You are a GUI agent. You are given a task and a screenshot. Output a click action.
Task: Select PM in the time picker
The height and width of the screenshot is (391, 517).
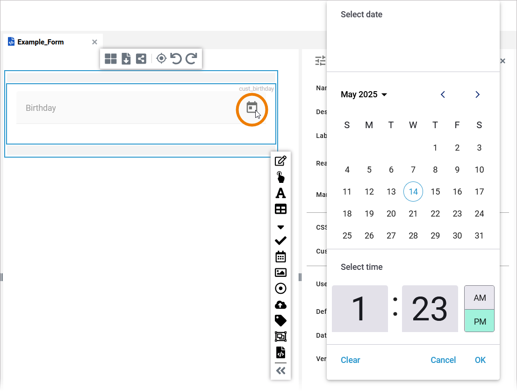tap(479, 321)
